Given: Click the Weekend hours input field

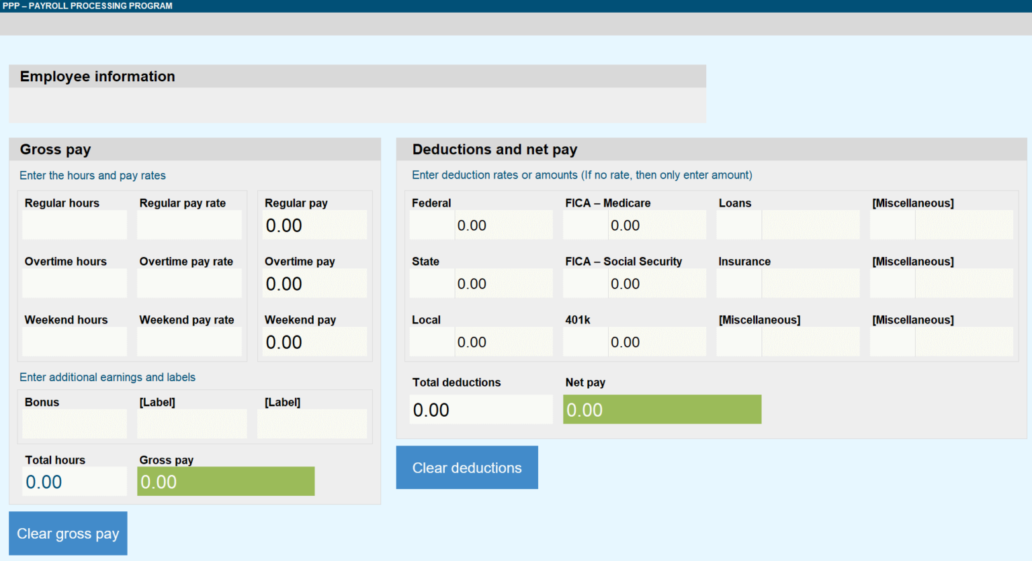Looking at the screenshot, I should (x=75, y=342).
